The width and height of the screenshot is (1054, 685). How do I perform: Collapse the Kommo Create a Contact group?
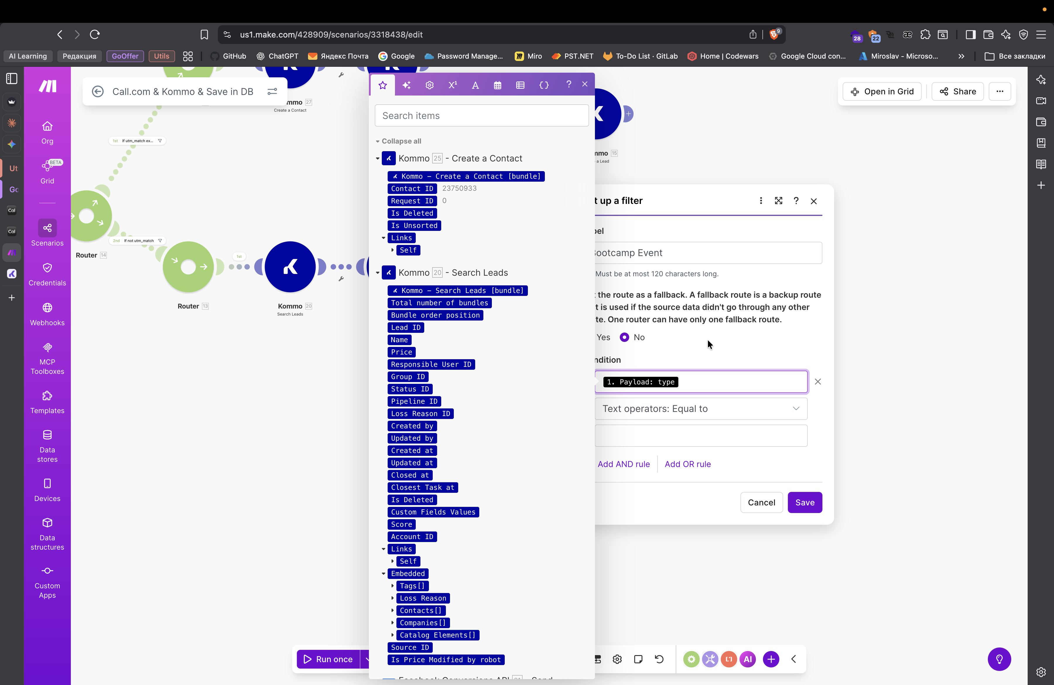[x=378, y=159]
